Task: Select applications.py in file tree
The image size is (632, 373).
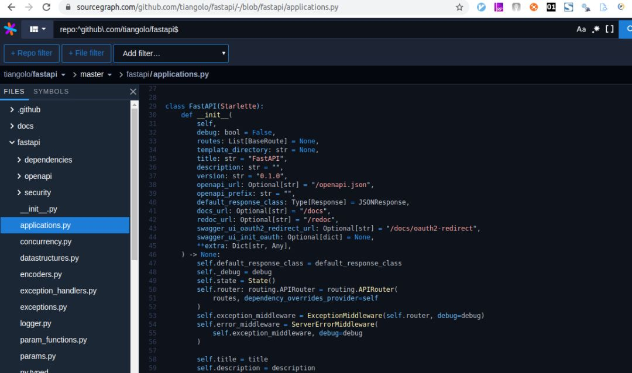Action: (65, 225)
